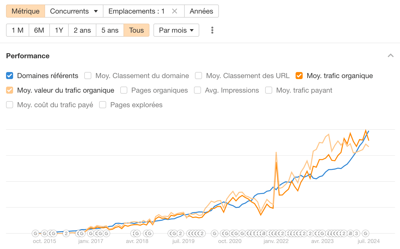Image resolution: width=400 pixels, height=249 pixels.
Task: Open the three-dot more options menu
Action: click(x=212, y=30)
